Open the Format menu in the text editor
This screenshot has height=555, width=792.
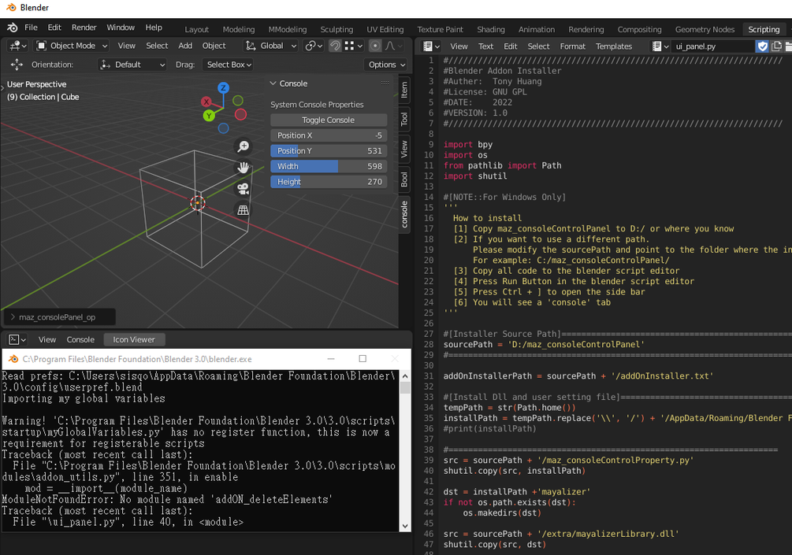572,46
